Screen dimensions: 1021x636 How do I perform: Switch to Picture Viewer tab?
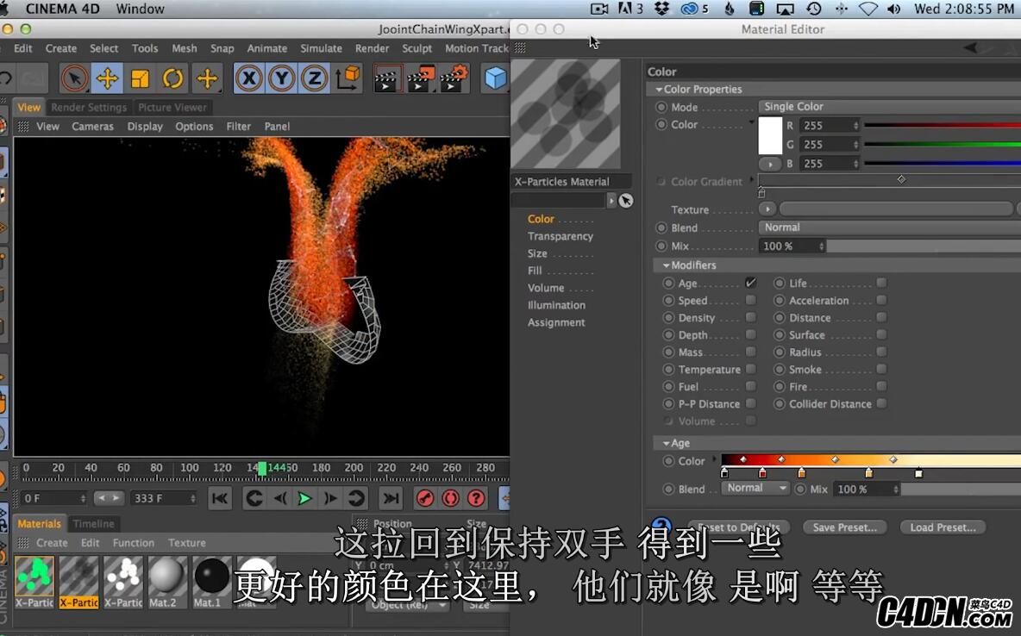click(x=172, y=108)
